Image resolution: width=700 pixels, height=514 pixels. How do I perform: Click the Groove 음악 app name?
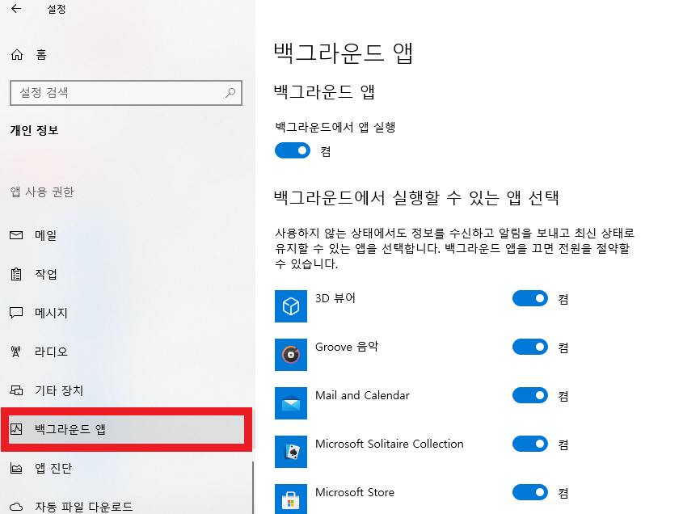[x=347, y=347]
